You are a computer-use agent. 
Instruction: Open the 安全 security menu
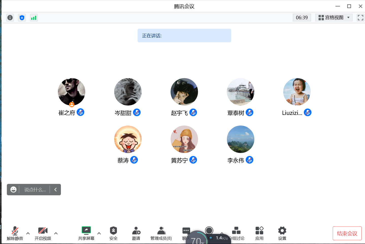pyautogui.click(x=113, y=233)
